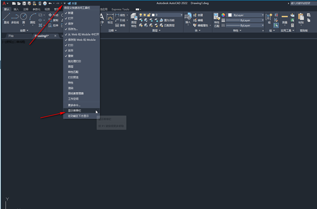
Task: Click the Undo arrow icon
Action: coord(50,3)
